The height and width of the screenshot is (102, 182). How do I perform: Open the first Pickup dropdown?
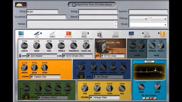tap(138, 19)
